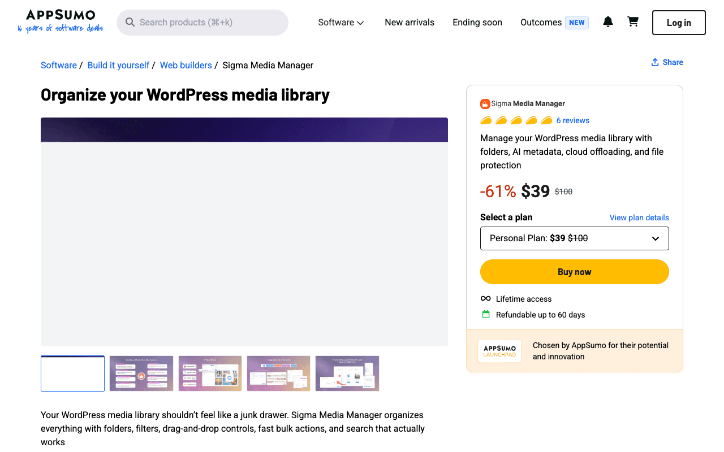Click the Sigma Media Manager logo icon

[x=485, y=104]
